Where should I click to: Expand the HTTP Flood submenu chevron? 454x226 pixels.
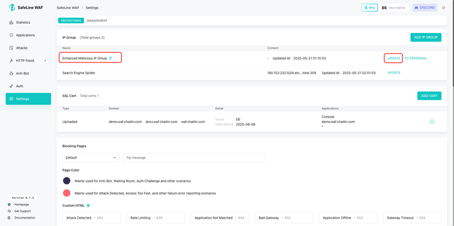tap(45, 61)
